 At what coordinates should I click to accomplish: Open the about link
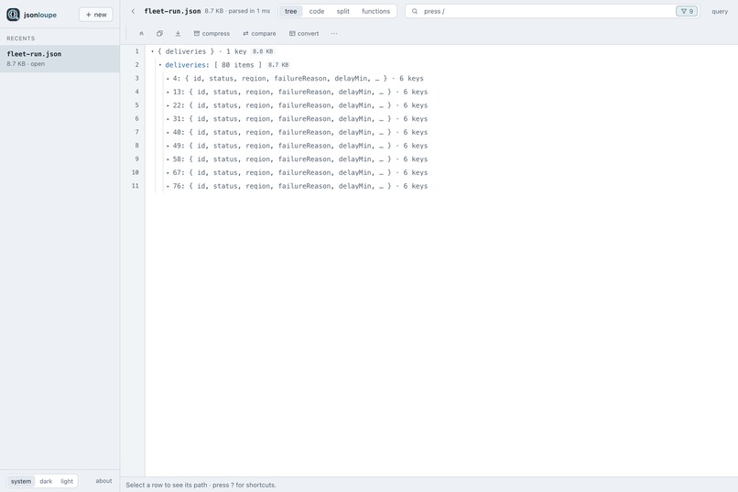pos(103,481)
